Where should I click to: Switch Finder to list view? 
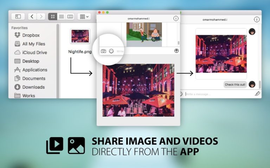tap(62, 16)
